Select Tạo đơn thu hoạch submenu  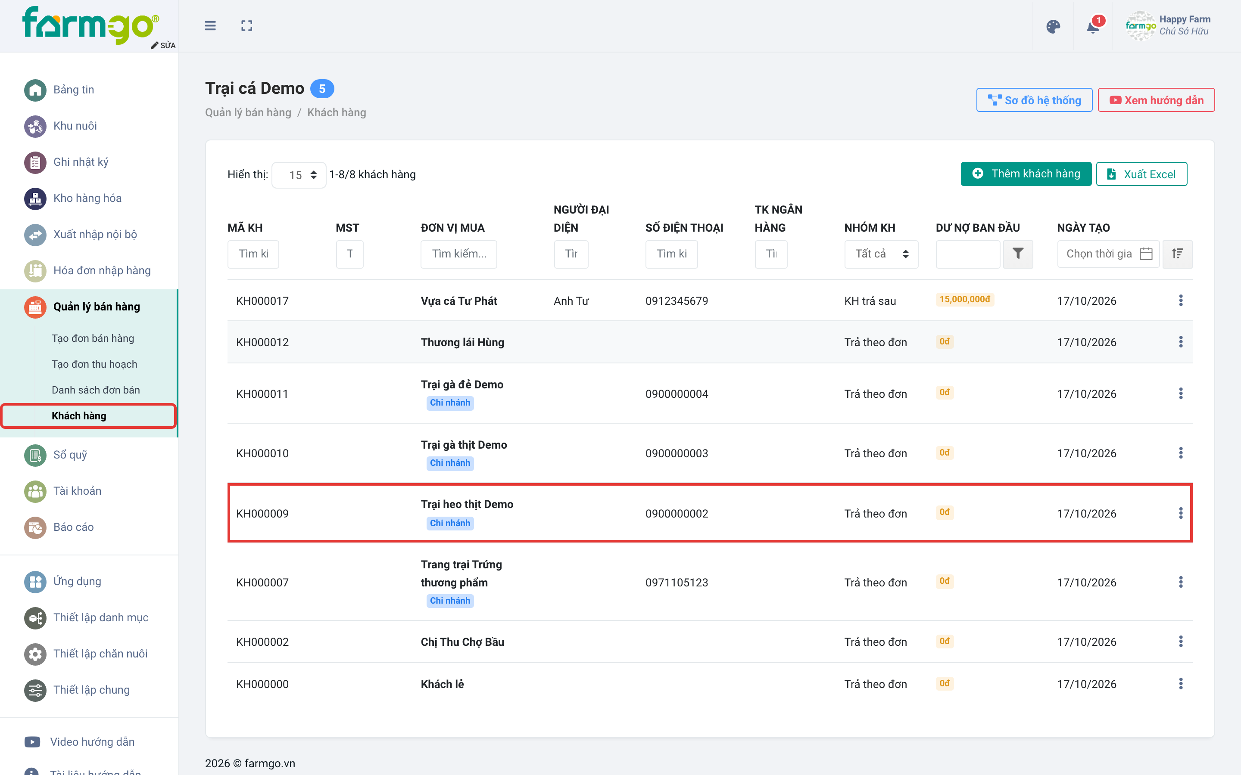94,364
